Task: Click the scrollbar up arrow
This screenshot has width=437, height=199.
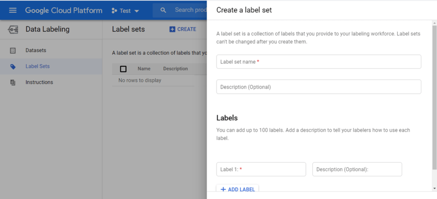Action: 434,23
